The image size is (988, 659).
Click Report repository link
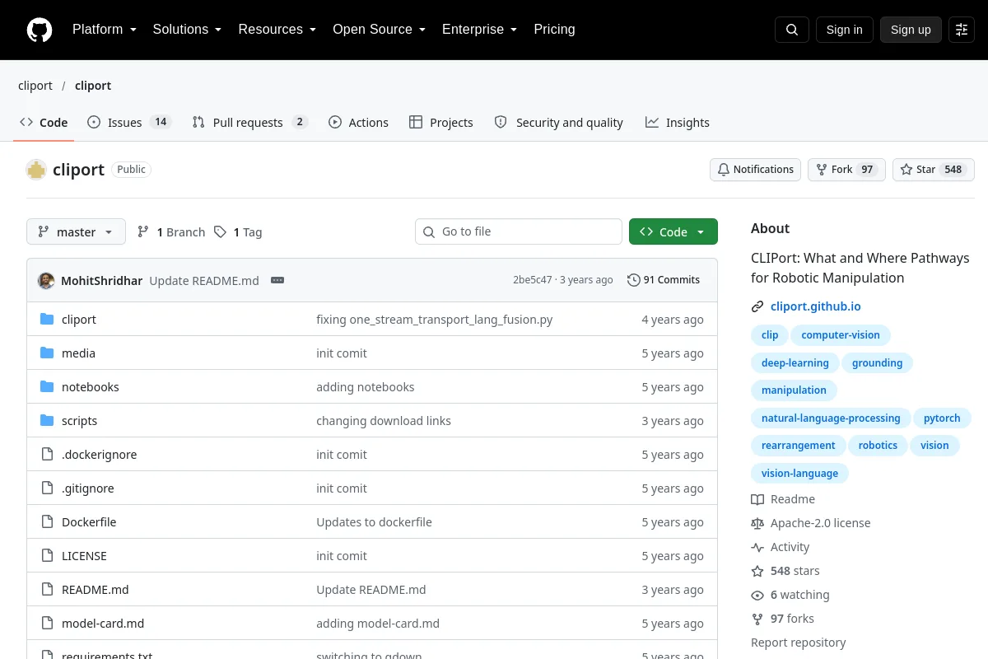pos(798,643)
